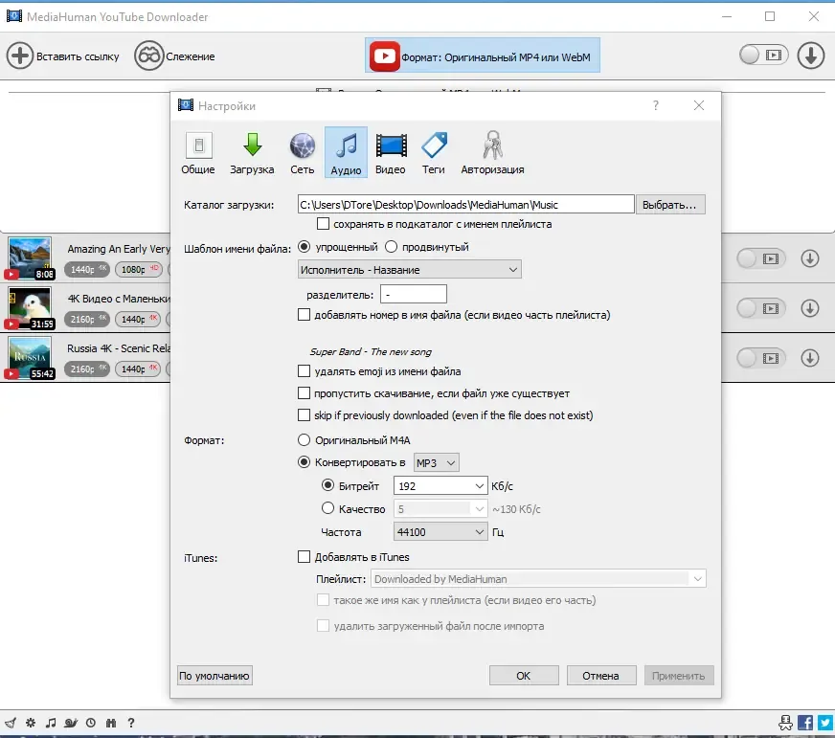Image resolution: width=835 pixels, height=738 pixels.
Task: Click the Facebook icon in status bar
Action: coord(804,723)
